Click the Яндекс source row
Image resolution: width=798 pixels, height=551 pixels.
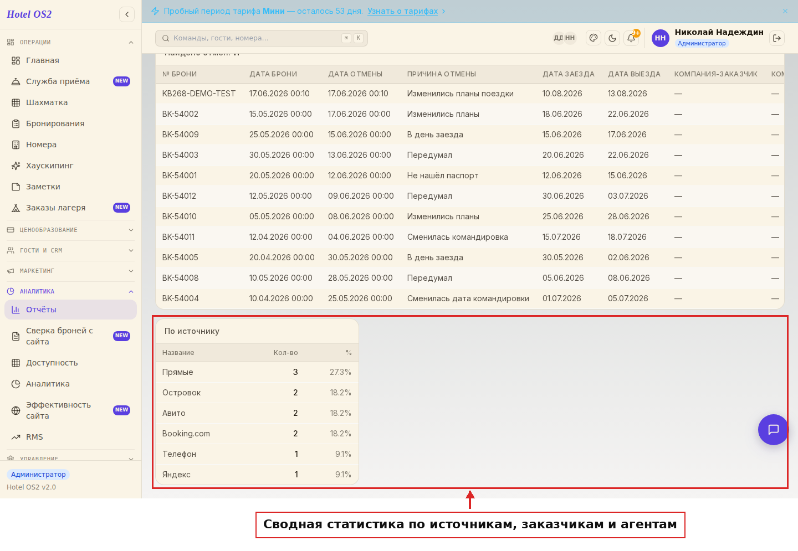point(257,475)
